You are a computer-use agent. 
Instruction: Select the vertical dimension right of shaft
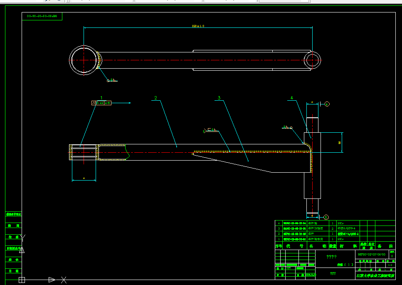pos(340,143)
